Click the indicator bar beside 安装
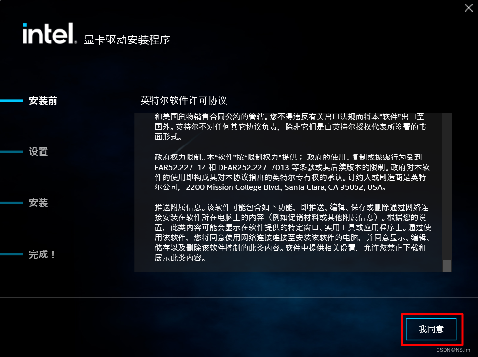 coord(11,203)
